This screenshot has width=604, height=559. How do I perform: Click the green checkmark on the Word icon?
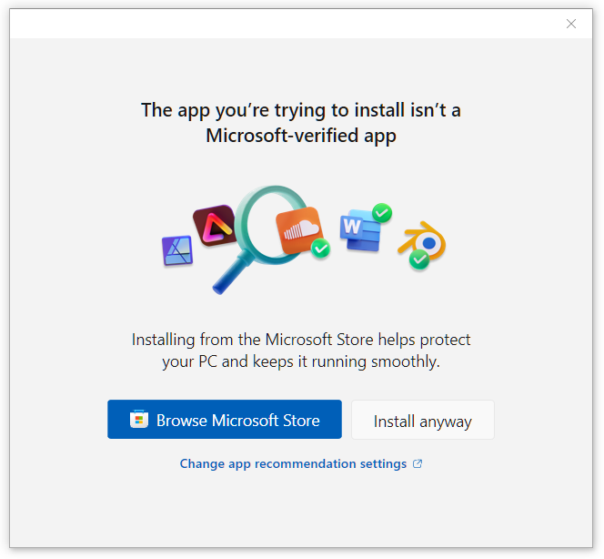(x=382, y=213)
